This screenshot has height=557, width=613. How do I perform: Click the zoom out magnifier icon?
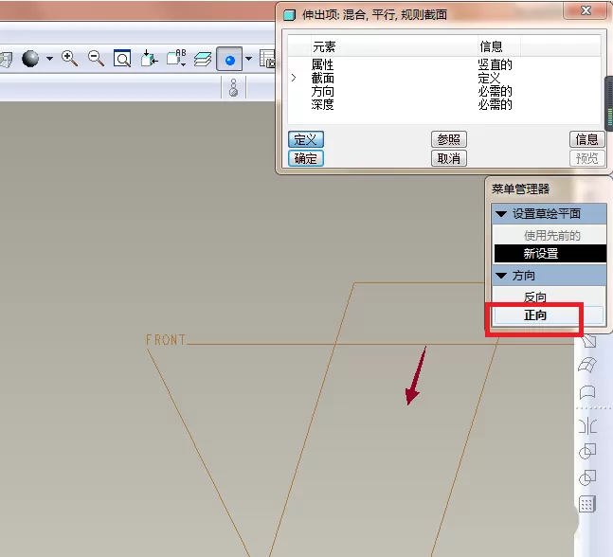tap(96, 59)
